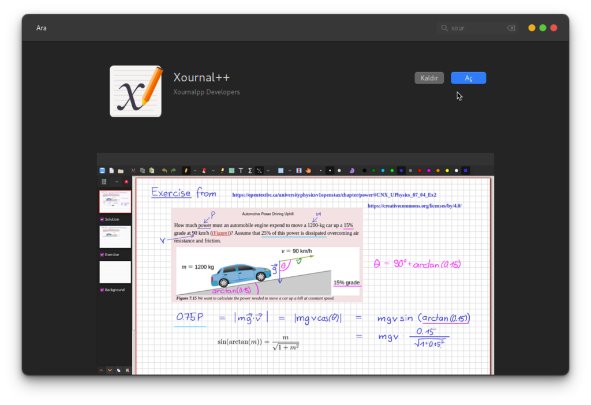Click the duplicate layer icon

point(119,370)
